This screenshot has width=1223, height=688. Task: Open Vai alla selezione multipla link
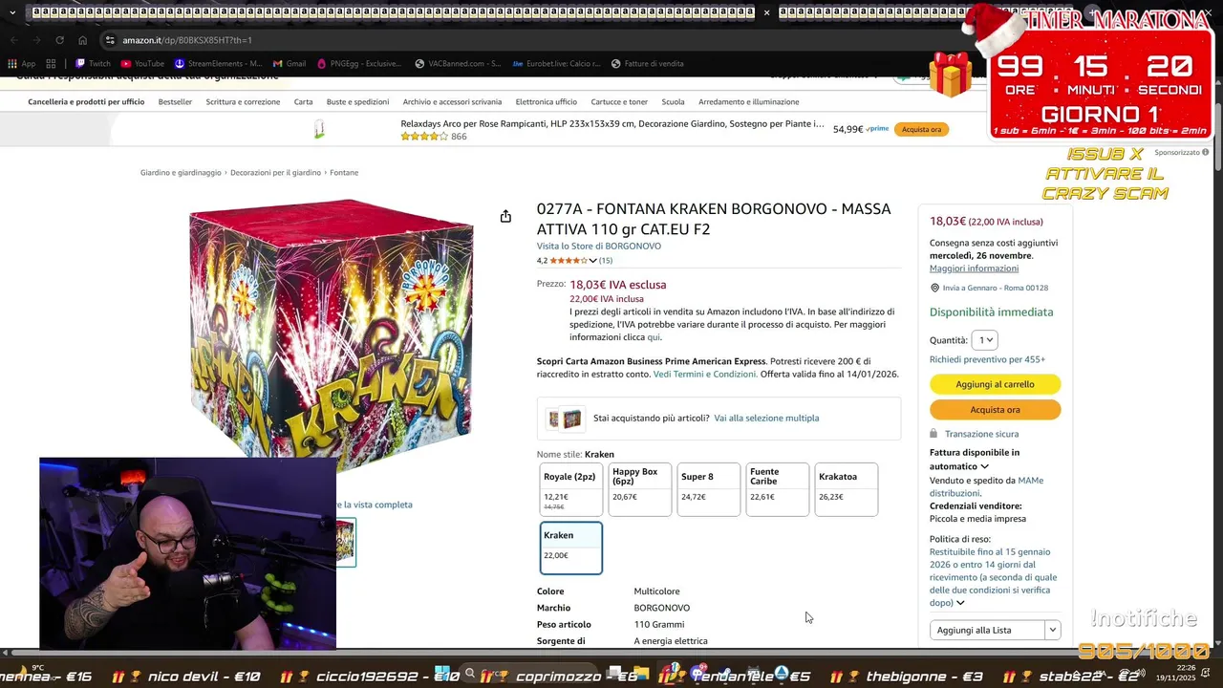tap(766, 419)
